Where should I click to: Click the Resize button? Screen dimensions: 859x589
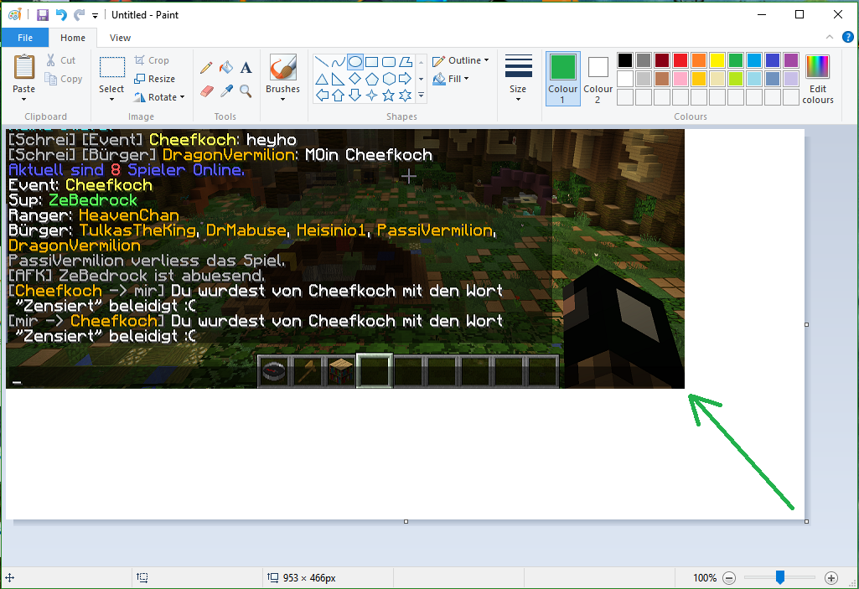coord(155,79)
